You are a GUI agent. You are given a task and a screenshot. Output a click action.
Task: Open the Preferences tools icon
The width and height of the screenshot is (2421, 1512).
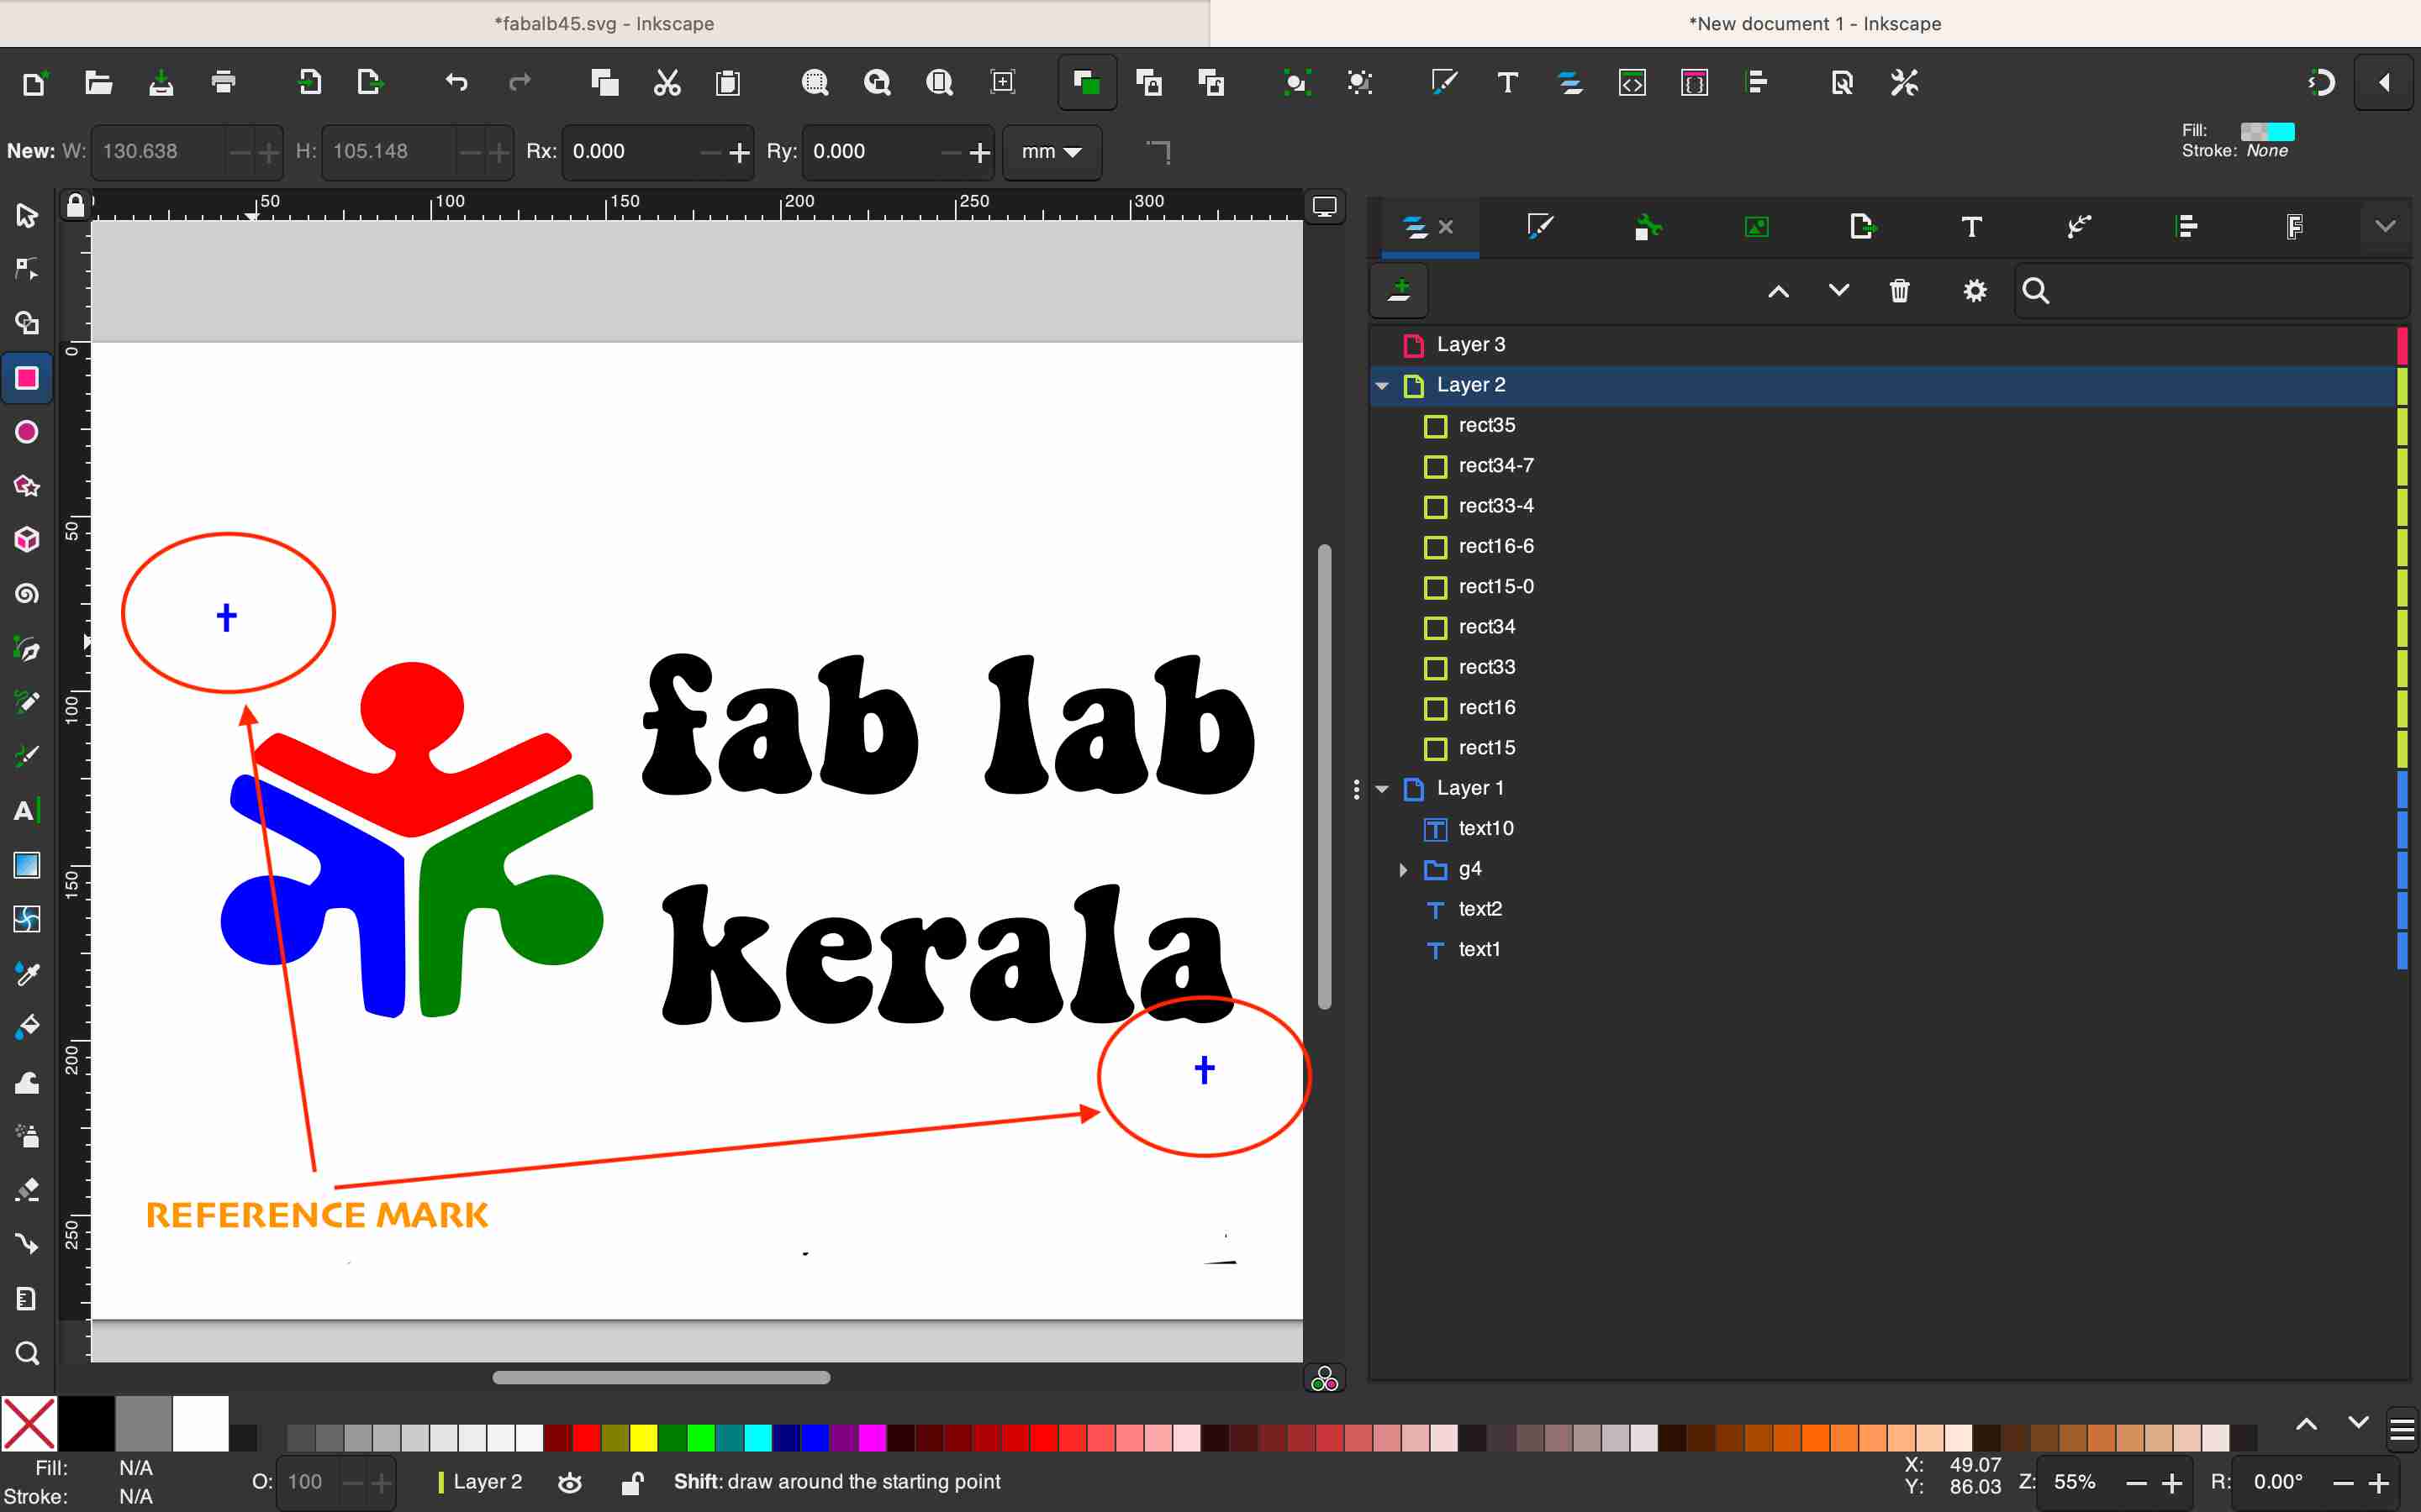point(1904,83)
